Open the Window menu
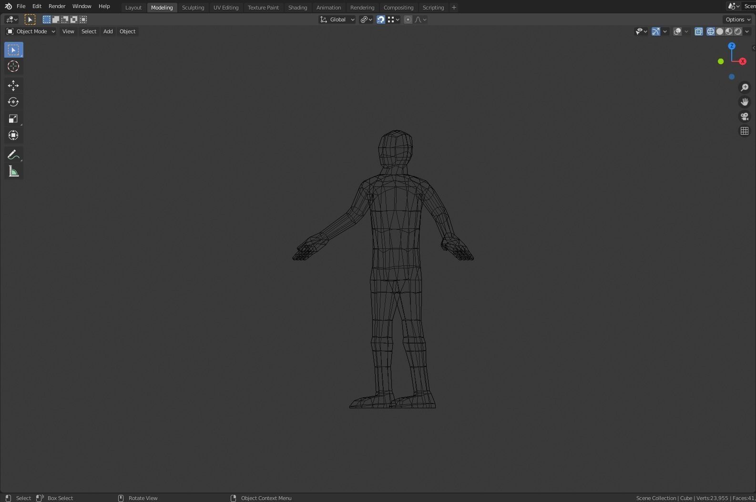Viewport: 756px width, 502px height. click(x=82, y=6)
